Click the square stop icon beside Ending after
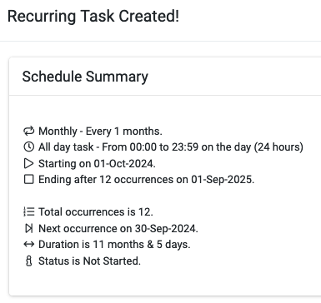This screenshot has height=303, width=321. click(x=29, y=179)
